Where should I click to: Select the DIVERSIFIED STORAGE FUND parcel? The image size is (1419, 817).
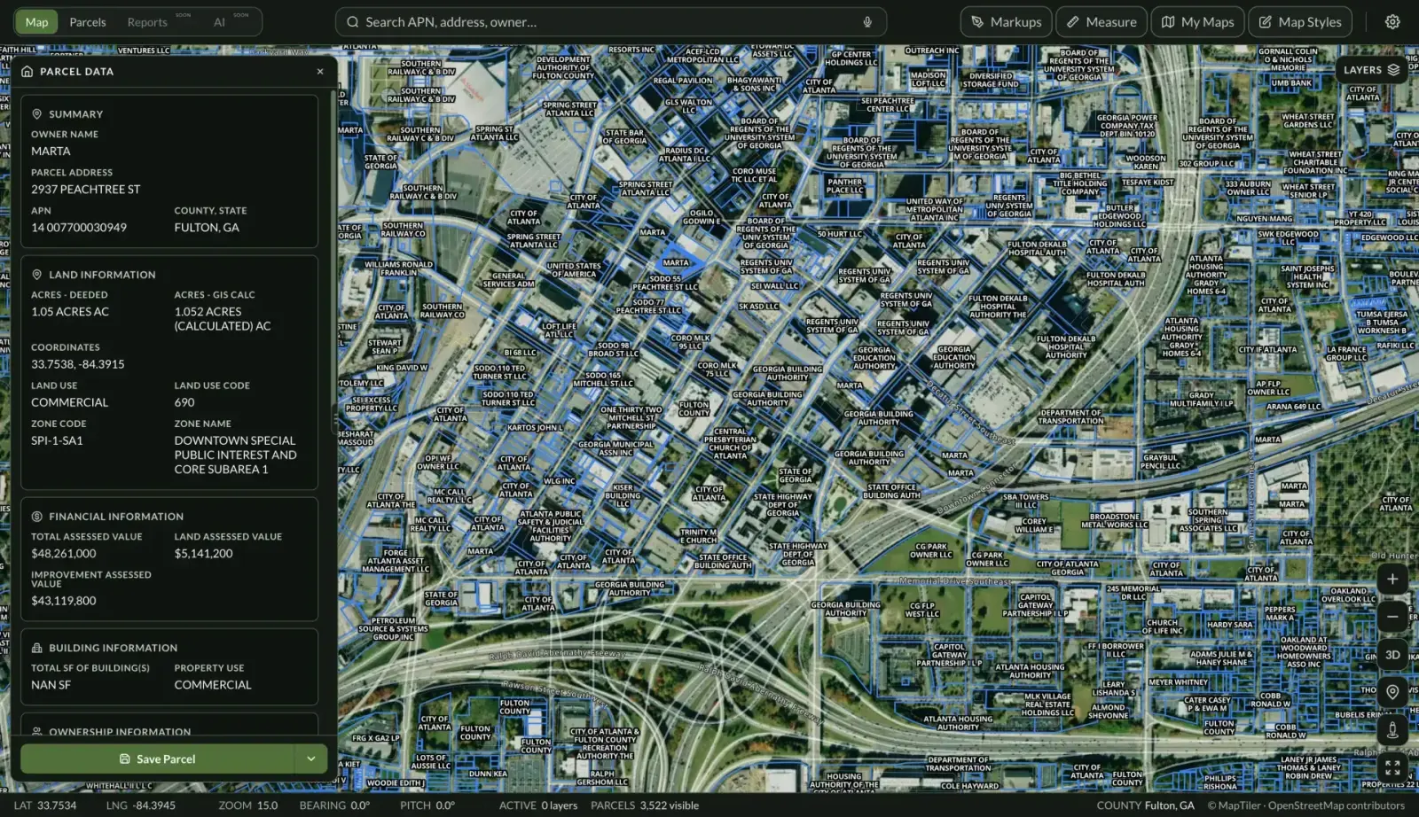tap(991, 80)
